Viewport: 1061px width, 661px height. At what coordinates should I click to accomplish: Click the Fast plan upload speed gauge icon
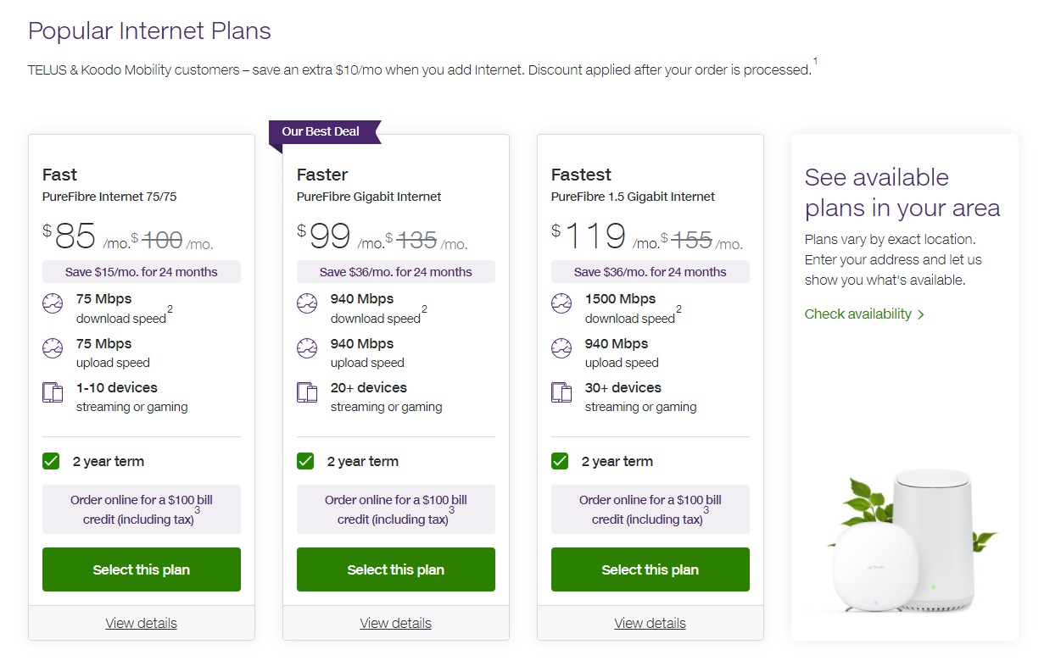pyautogui.click(x=53, y=348)
